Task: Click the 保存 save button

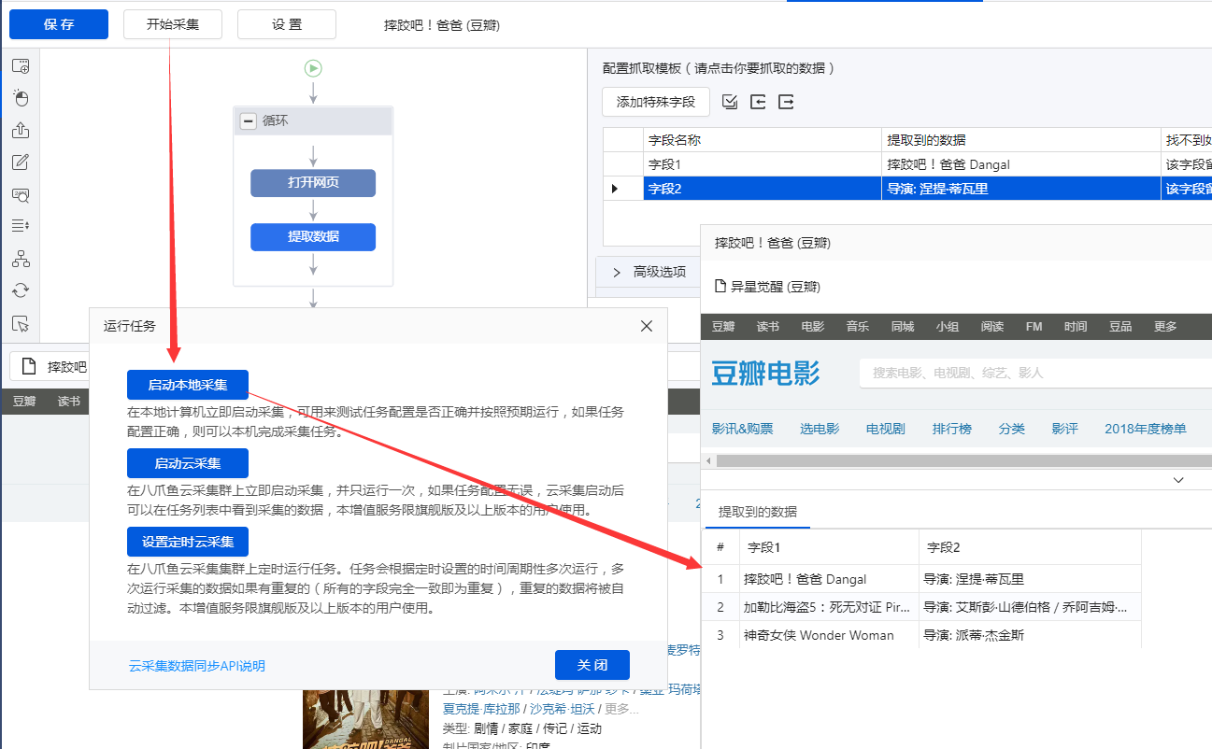Action: tap(59, 24)
